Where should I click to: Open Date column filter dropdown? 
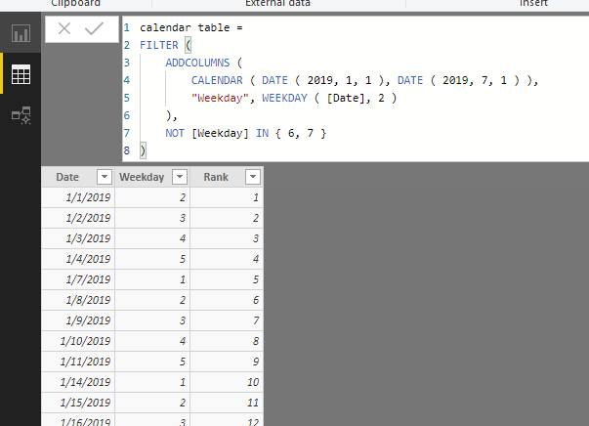(105, 177)
